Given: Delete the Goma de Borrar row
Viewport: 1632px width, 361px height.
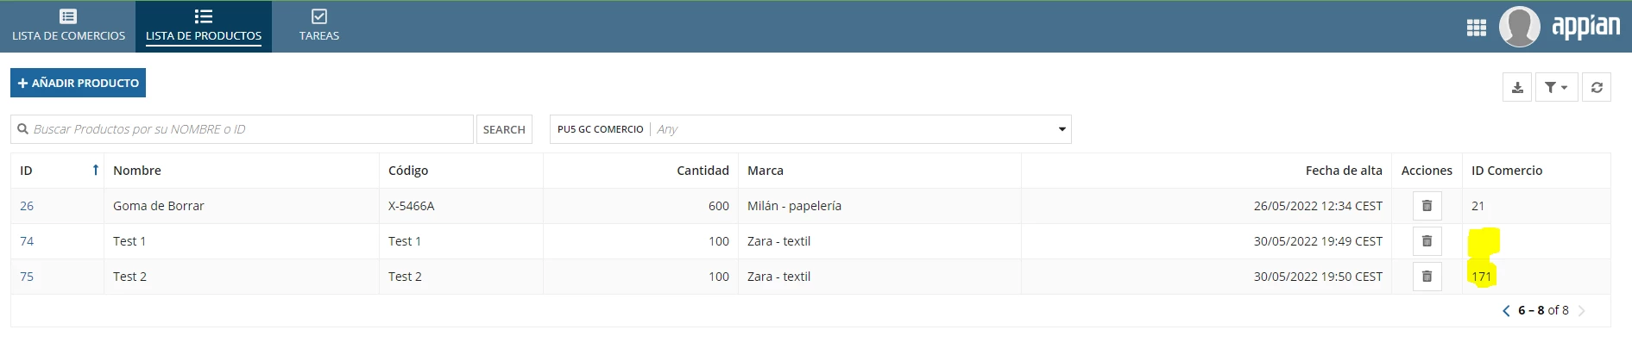Looking at the screenshot, I should point(1427,206).
